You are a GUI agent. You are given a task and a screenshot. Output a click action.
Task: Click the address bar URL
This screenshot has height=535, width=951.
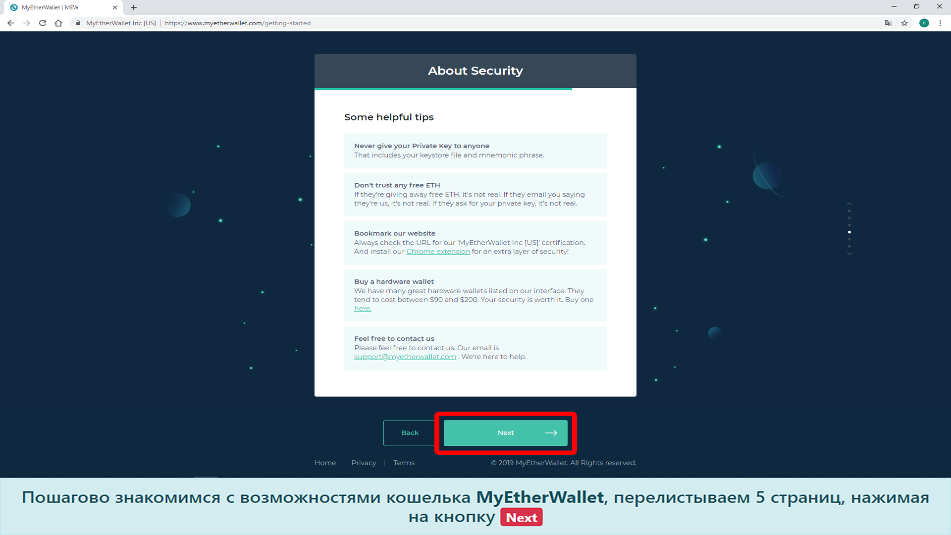[x=238, y=23]
